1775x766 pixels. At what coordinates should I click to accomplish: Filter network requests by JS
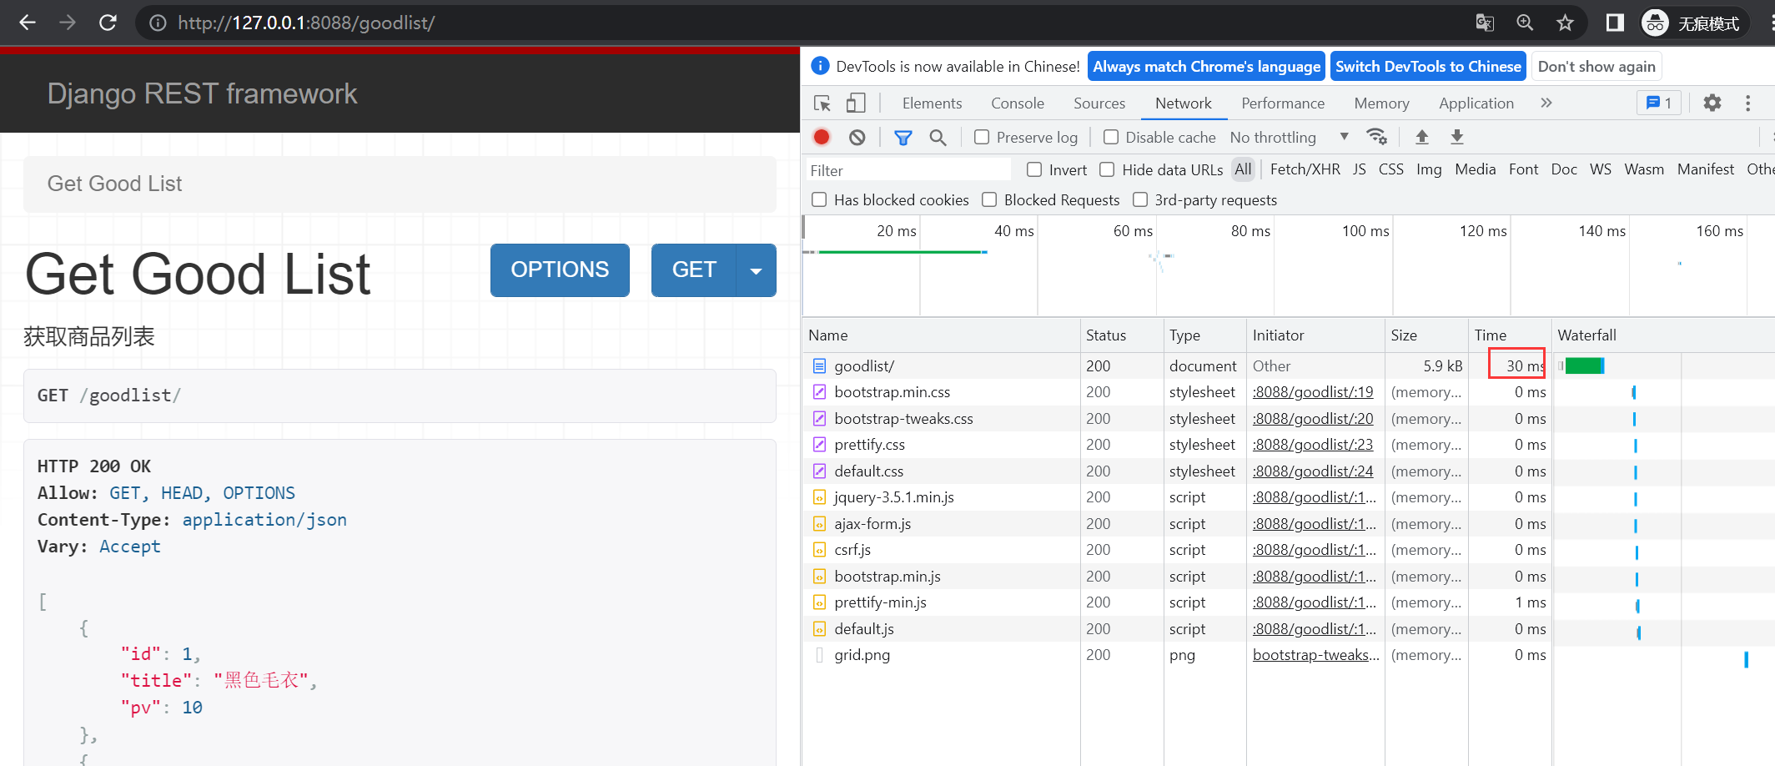[1360, 169]
